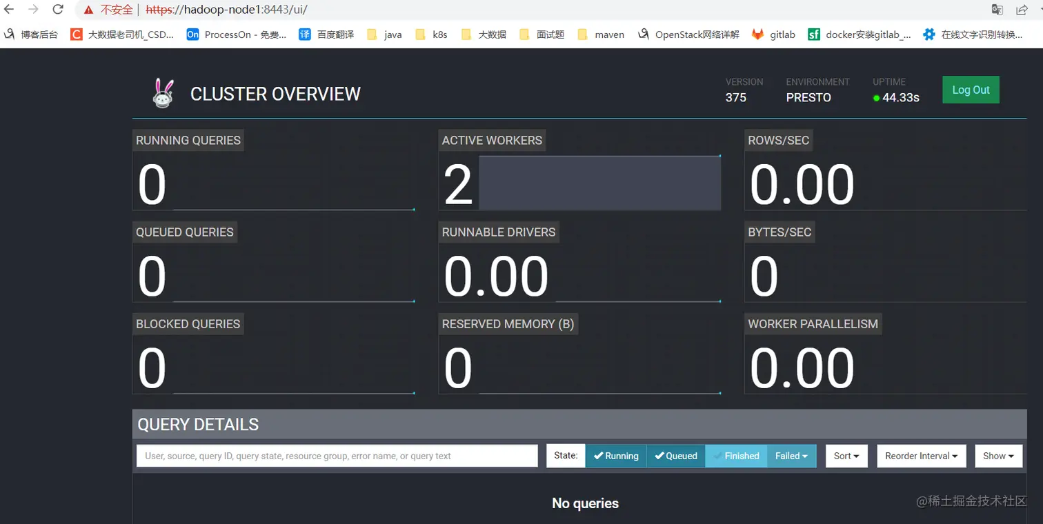Open the ProcessOn bookmark
Screen dimensions: 1043x524
pos(237,34)
